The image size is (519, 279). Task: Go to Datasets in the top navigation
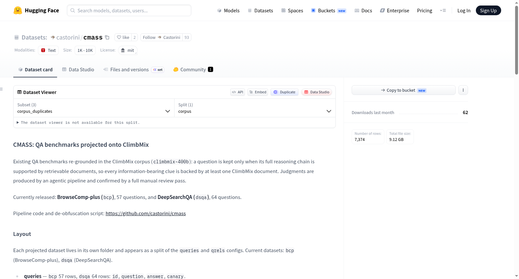[x=260, y=10]
